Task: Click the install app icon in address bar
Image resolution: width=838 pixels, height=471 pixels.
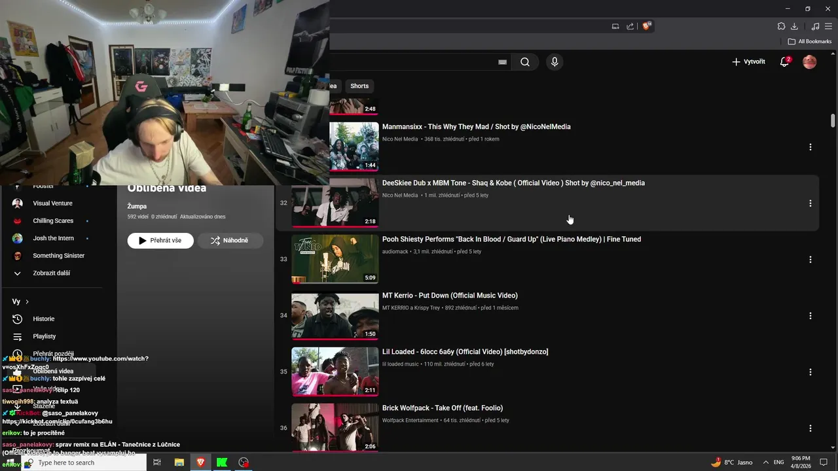Action: 615,26
